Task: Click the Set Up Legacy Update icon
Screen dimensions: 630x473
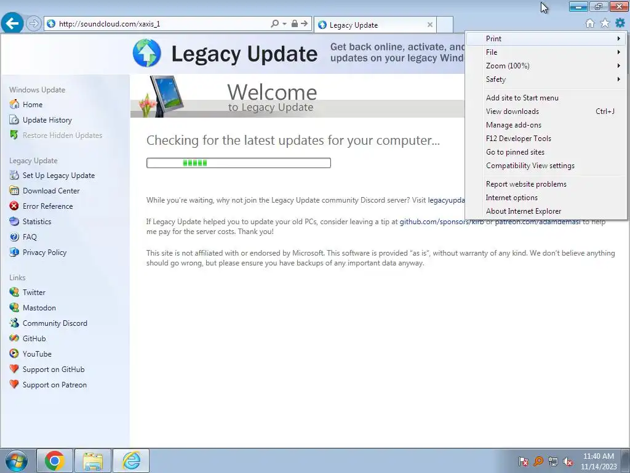Action: coord(14,176)
